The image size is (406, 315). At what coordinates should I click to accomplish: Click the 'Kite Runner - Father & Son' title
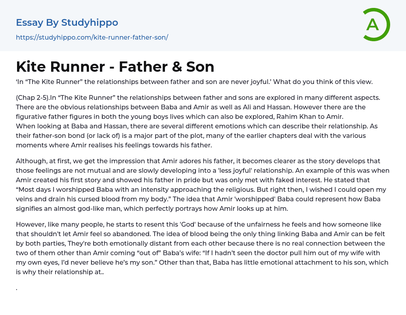coord(115,67)
